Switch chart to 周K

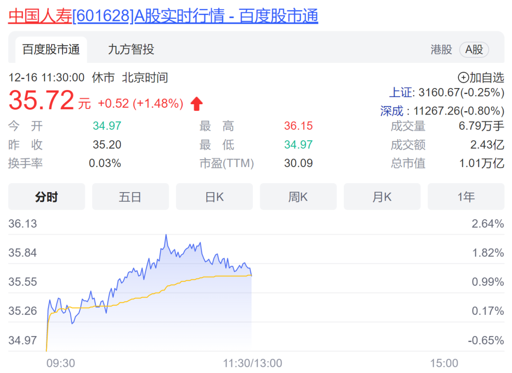[x=298, y=196]
